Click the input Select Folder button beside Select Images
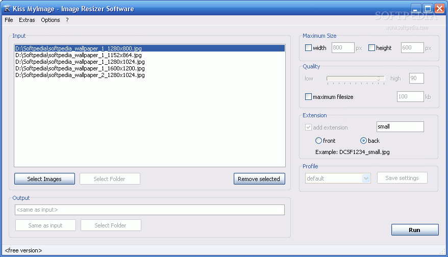 (110, 179)
